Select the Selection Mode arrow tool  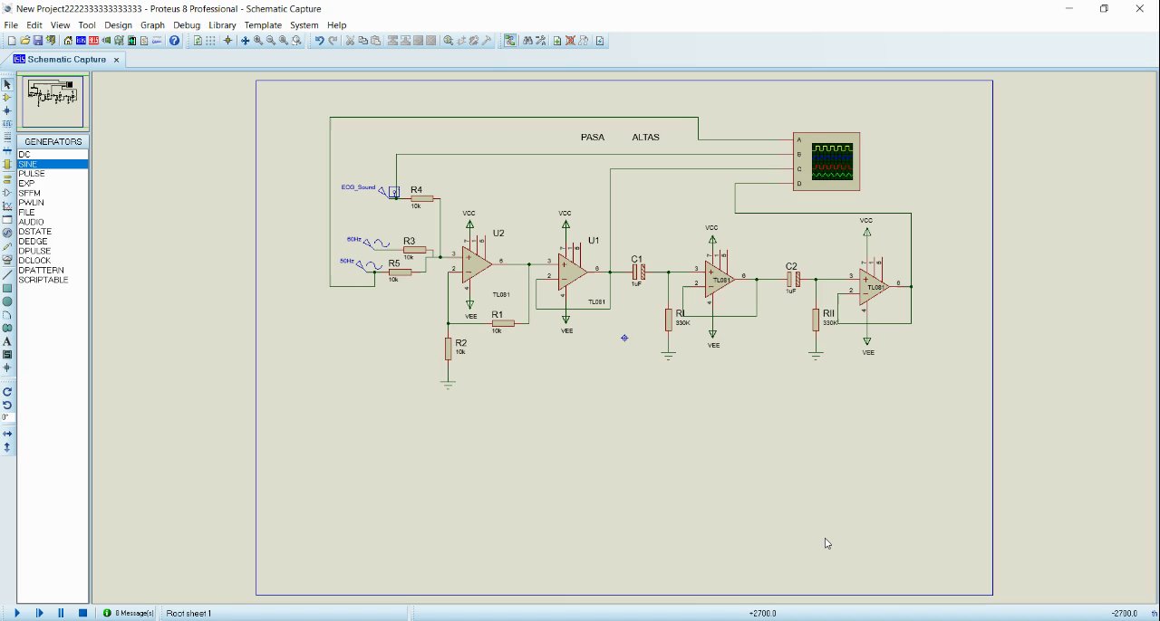coord(7,84)
